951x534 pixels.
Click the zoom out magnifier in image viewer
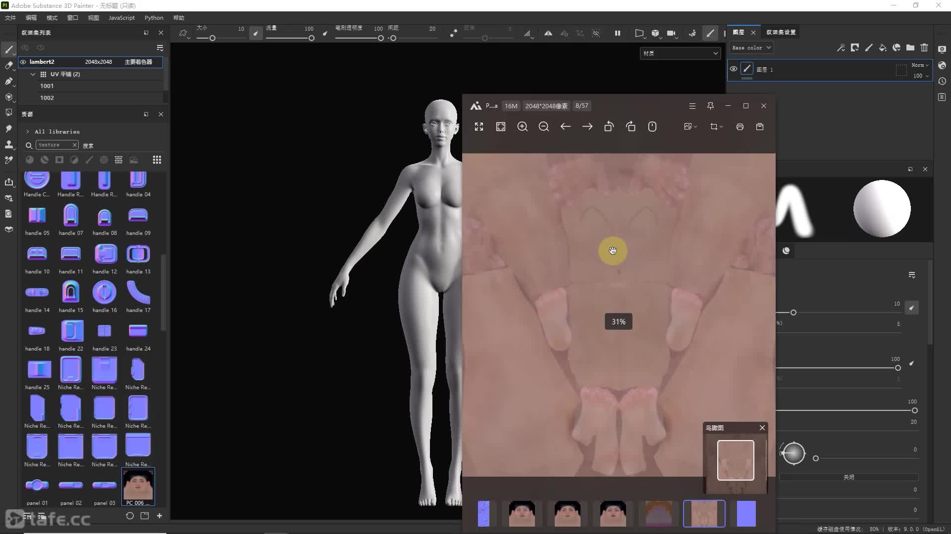pos(543,127)
